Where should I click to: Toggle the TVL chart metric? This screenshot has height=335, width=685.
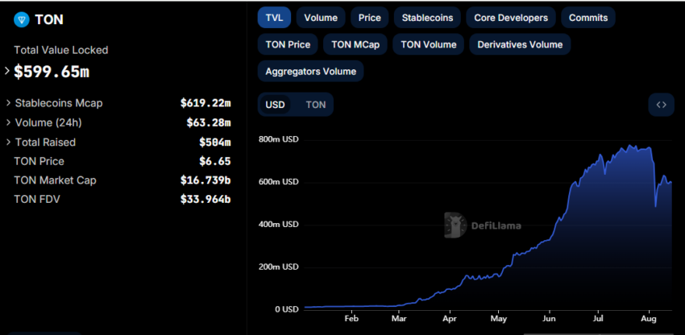coord(274,18)
